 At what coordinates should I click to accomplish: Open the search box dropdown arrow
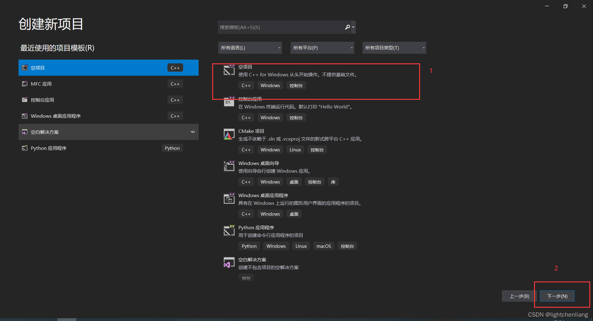353,27
